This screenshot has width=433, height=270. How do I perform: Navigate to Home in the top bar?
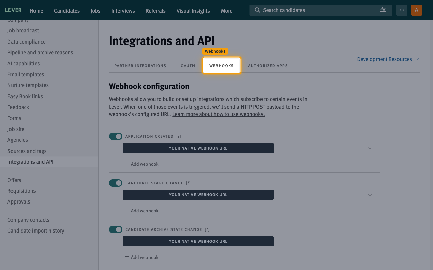point(37,11)
